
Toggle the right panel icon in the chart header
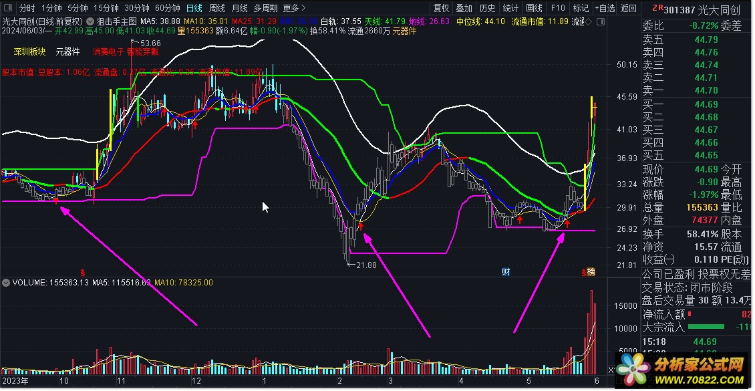[600, 21]
